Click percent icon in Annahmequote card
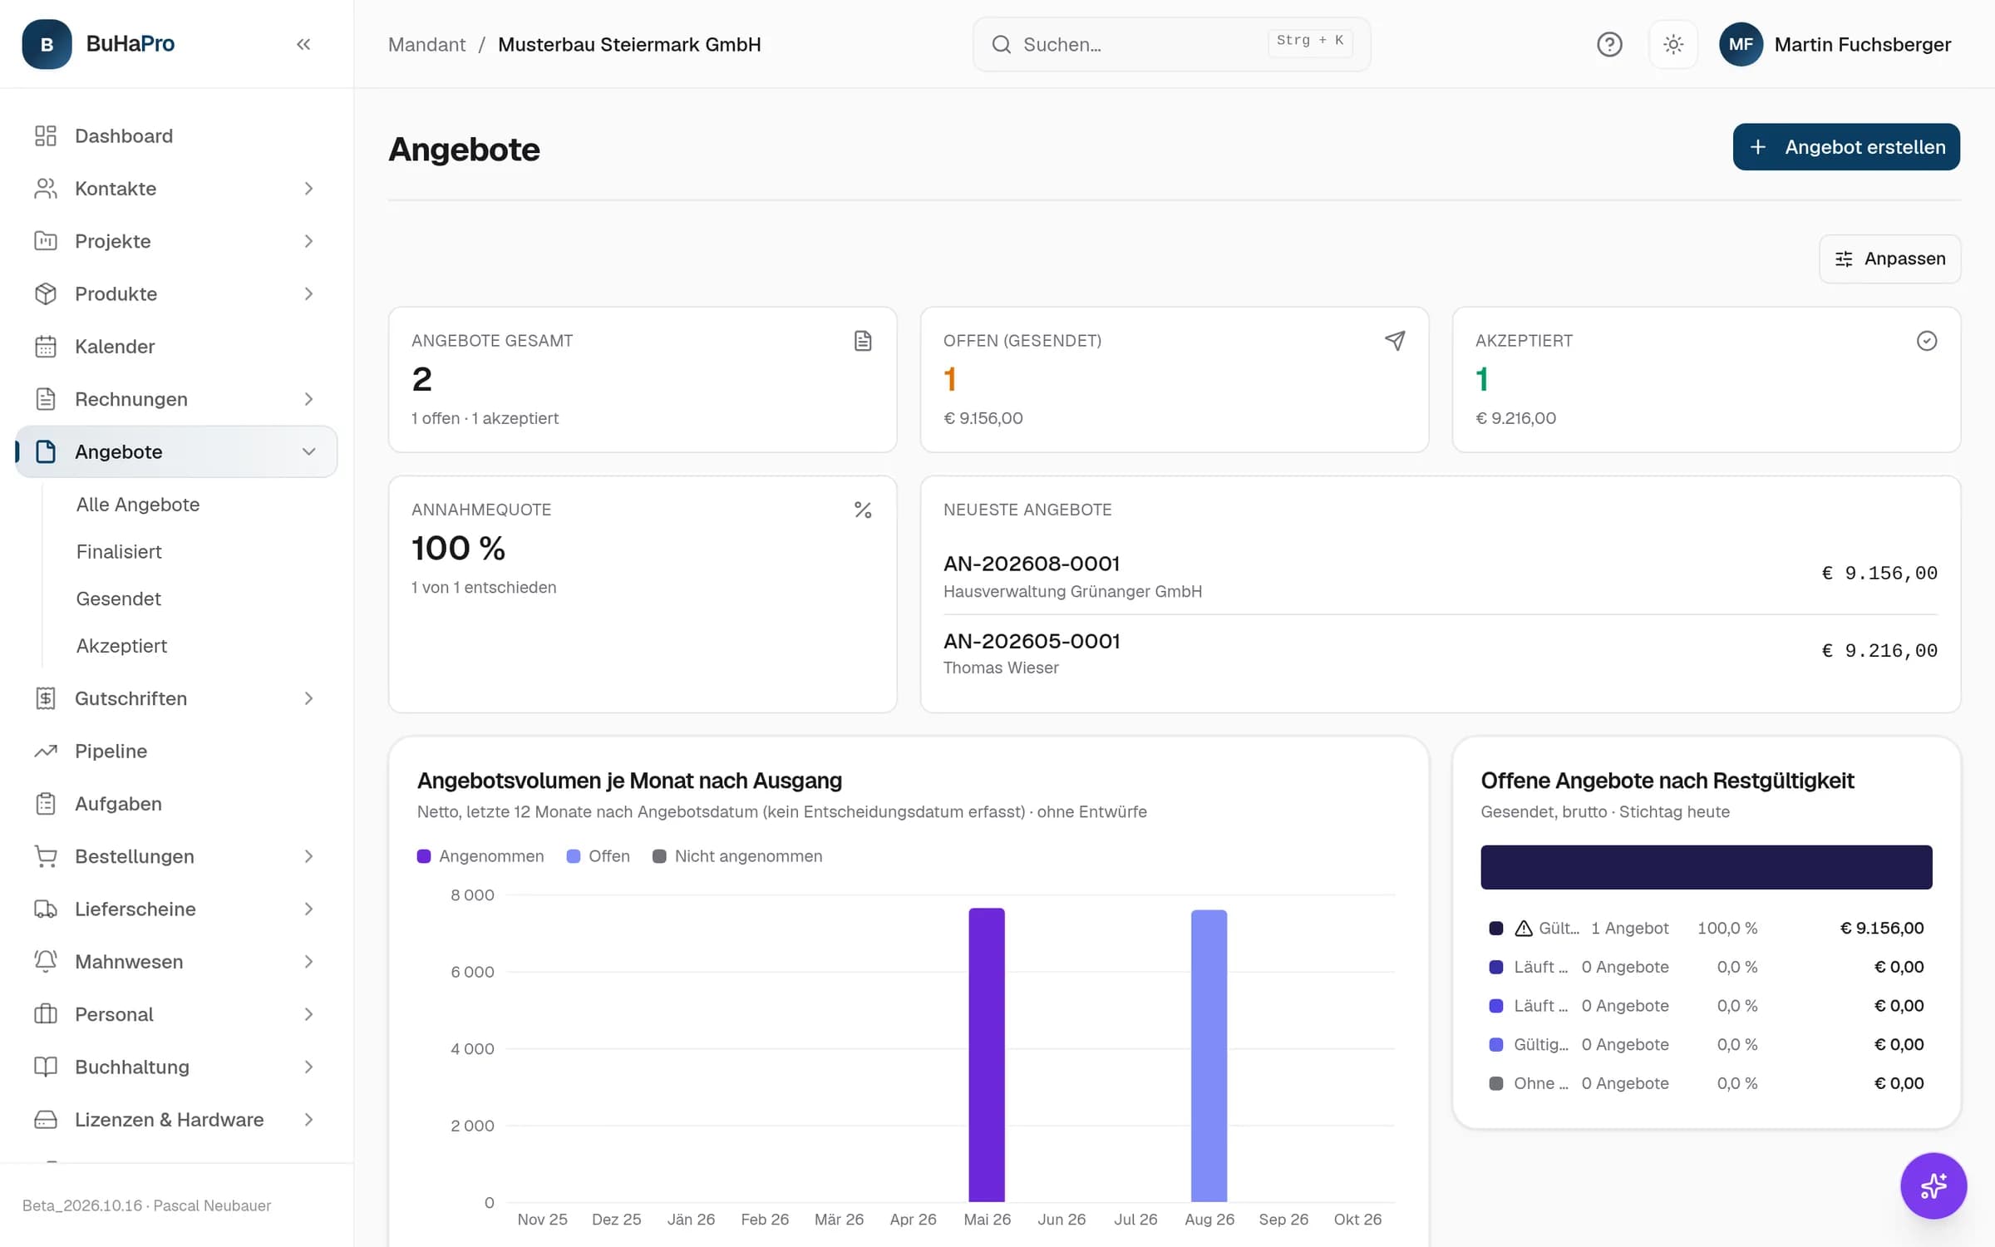This screenshot has height=1247, width=1995. point(863,510)
